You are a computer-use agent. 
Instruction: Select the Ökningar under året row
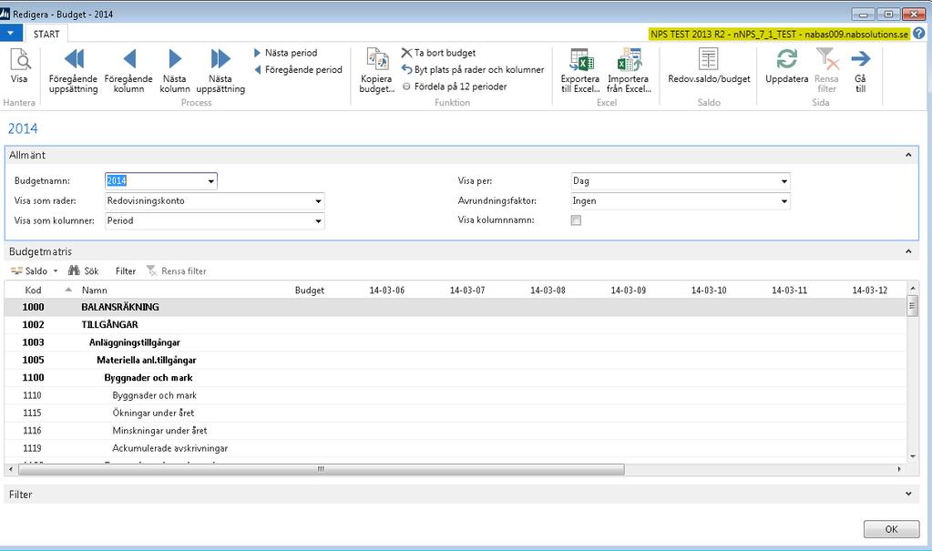456,413
